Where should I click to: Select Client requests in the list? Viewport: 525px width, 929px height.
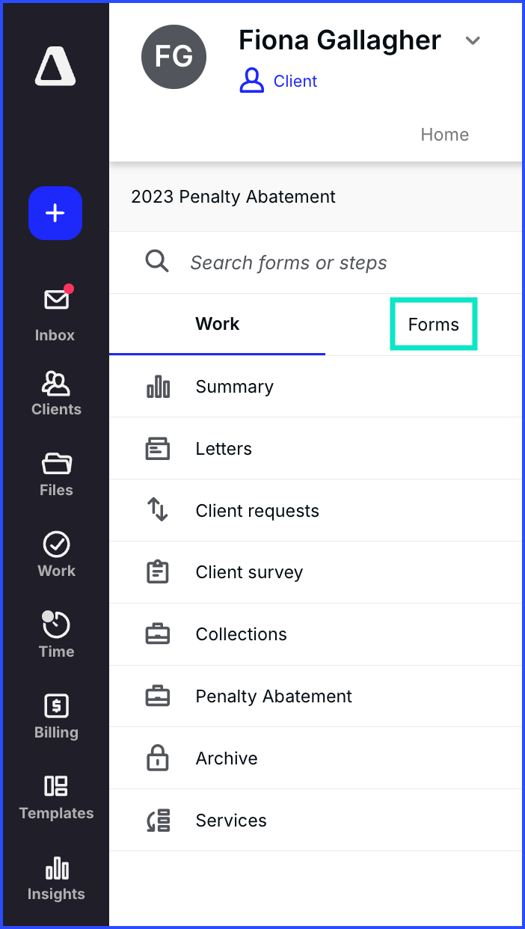pos(316,511)
